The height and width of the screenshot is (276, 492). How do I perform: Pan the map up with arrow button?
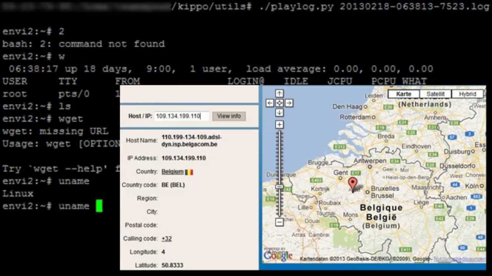279,93
